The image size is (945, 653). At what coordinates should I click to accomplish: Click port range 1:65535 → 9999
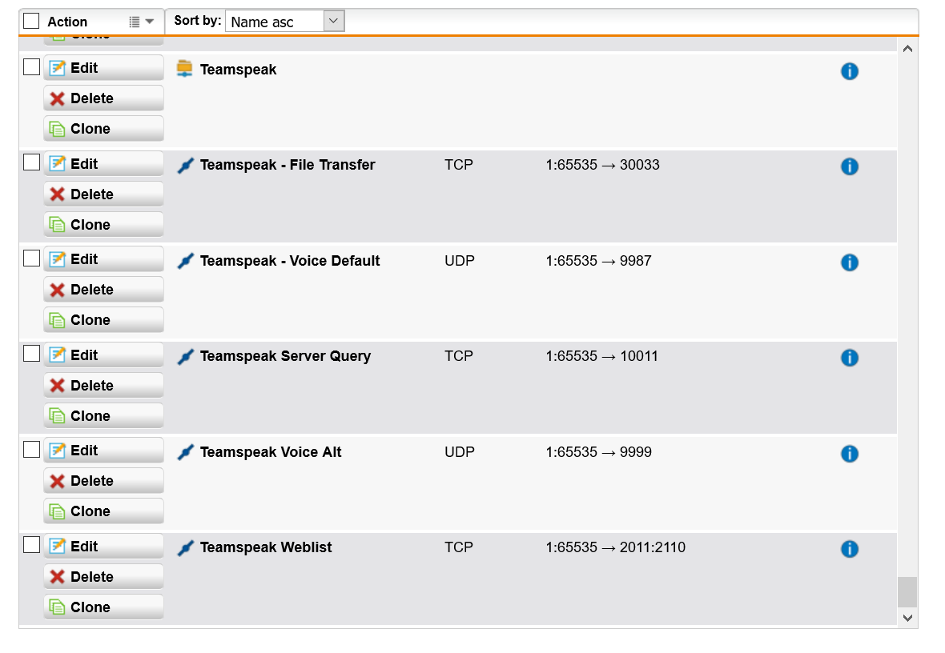(x=598, y=452)
